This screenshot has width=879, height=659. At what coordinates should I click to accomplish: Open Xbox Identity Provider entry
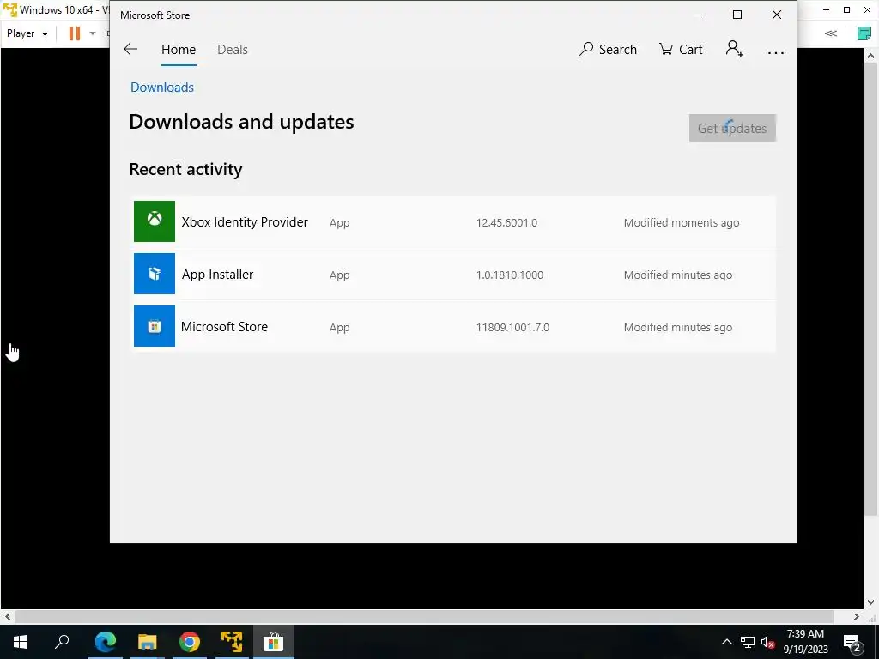454,222
